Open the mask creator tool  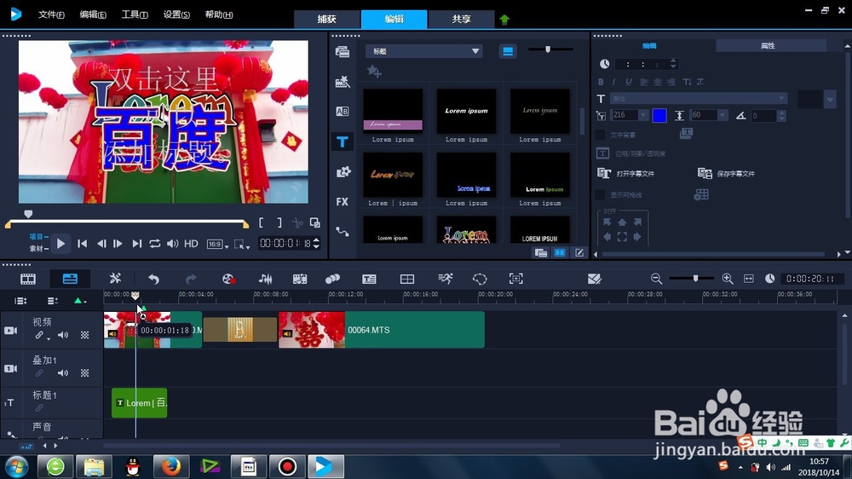click(x=480, y=279)
